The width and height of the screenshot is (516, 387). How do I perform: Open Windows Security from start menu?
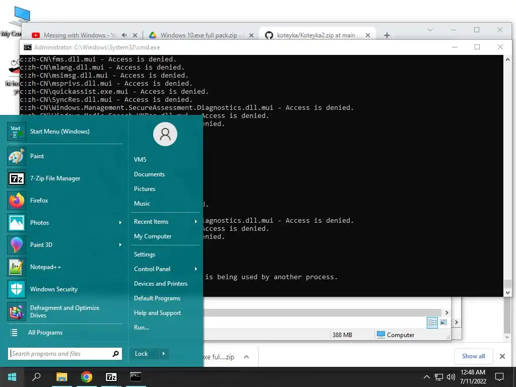click(65, 289)
